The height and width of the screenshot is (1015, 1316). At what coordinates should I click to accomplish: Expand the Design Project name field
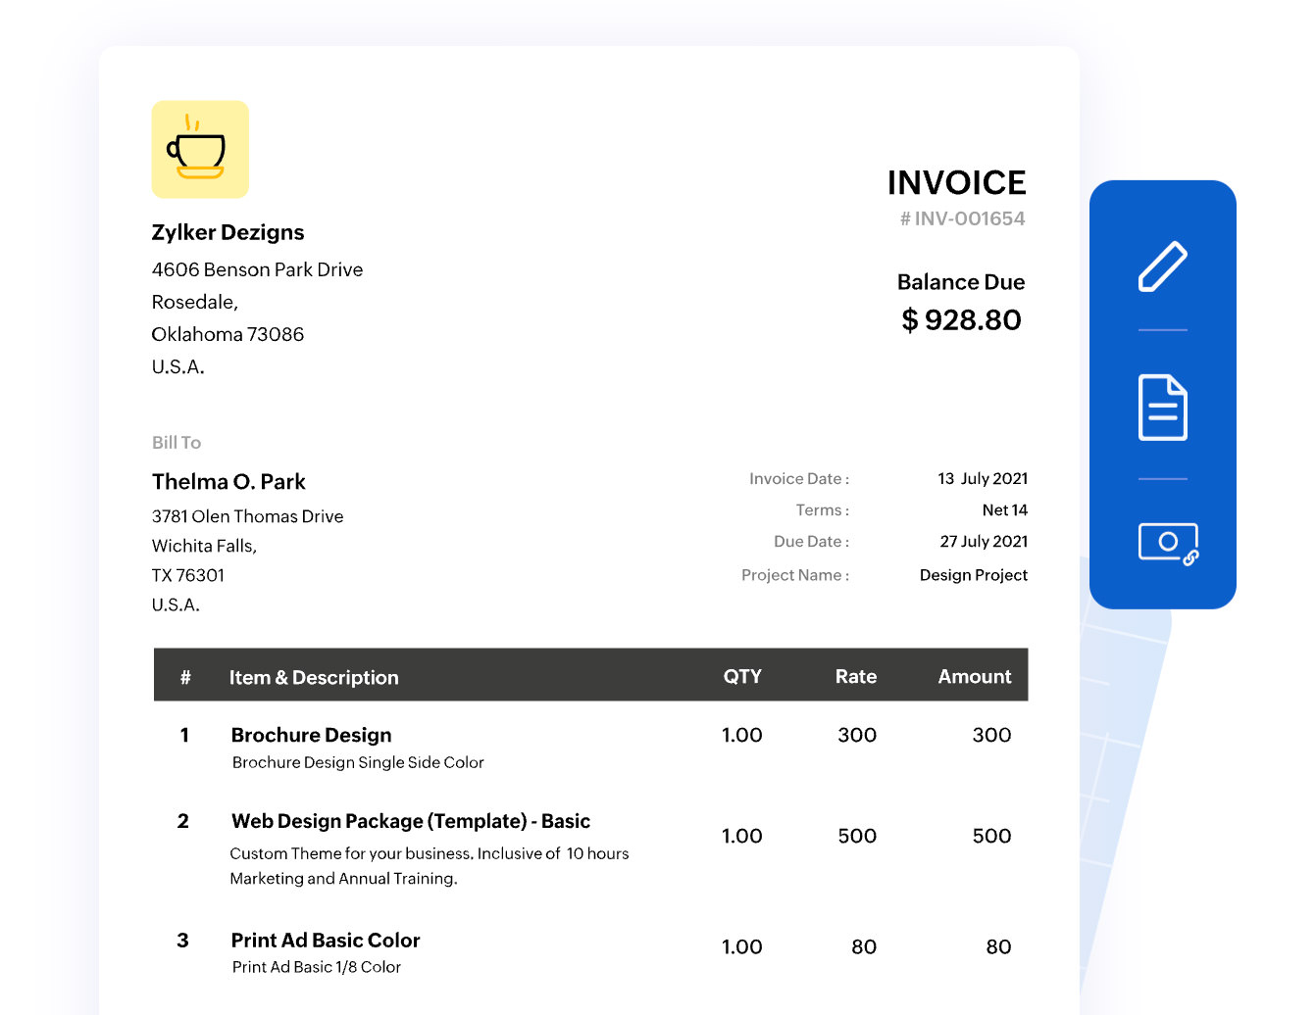(973, 575)
